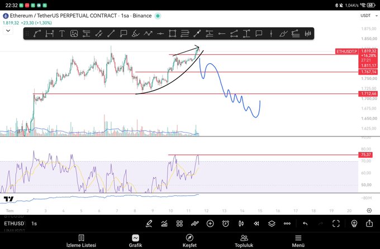380x249 pixels.
Task: Collapse the legend with chevron arrow
Action: click(8, 31)
